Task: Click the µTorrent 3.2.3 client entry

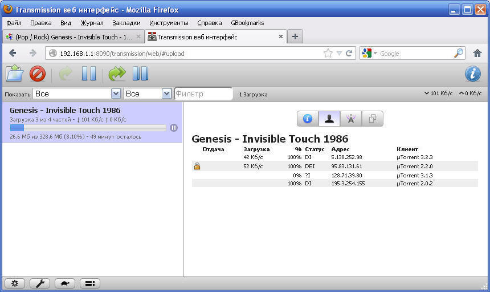Action: (414, 157)
